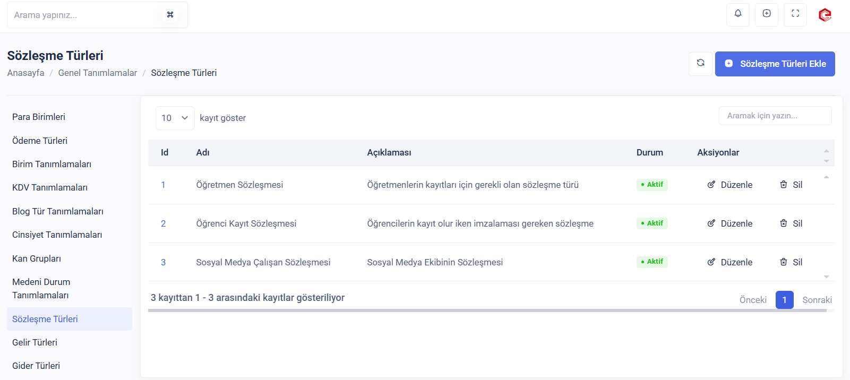Click the command shortcut icon in search box
The height and width of the screenshot is (380, 850).
pos(170,15)
